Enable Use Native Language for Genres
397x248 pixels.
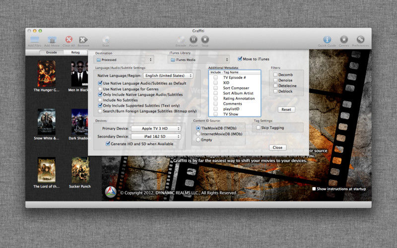(100, 89)
